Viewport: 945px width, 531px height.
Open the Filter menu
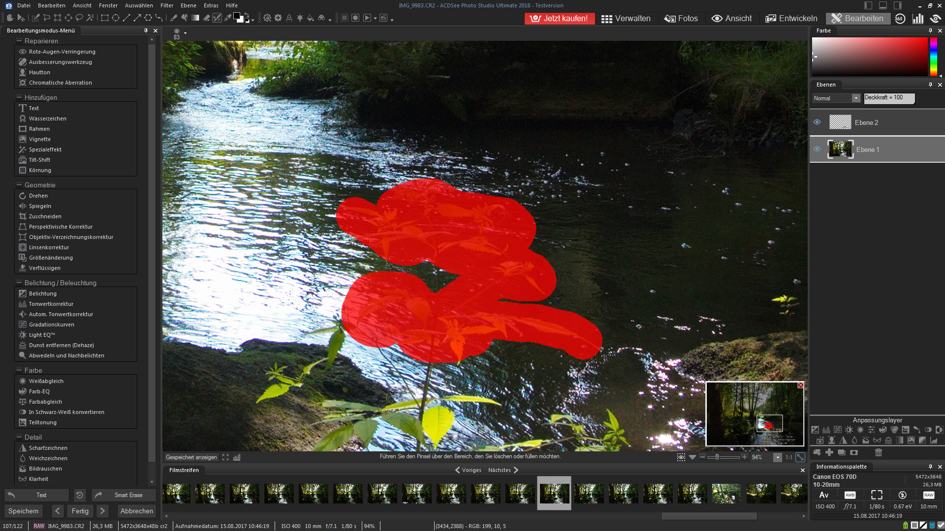[166, 5]
